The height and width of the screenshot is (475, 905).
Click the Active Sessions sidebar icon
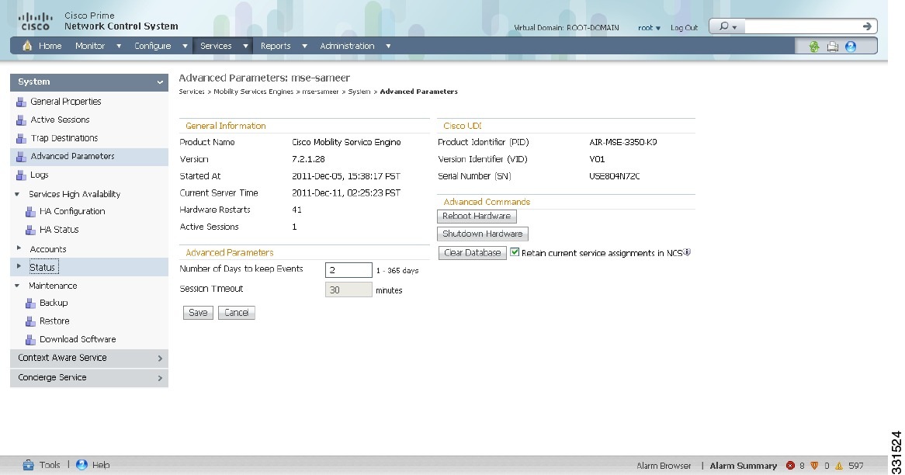coord(22,120)
